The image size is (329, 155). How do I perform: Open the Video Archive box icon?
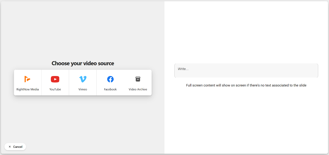click(x=138, y=79)
